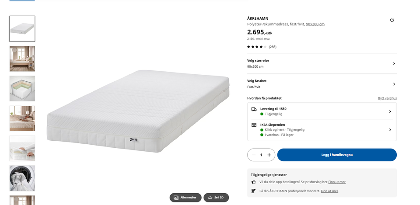Click the 90x200 cm size link
The image size is (420, 205).
(315, 24)
